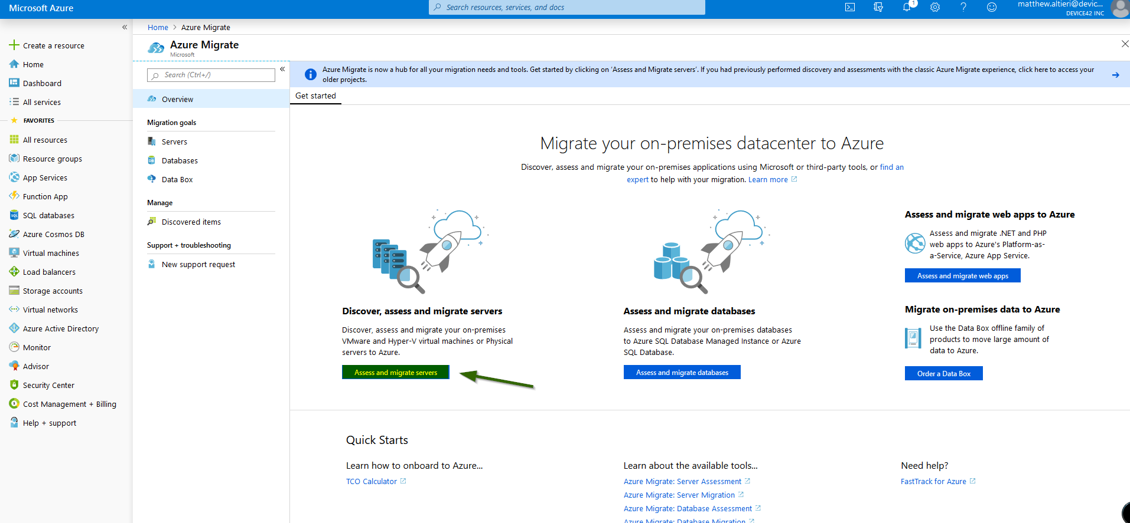Open the feedback smiley icon
The image size is (1130, 523).
(x=992, y=7)
